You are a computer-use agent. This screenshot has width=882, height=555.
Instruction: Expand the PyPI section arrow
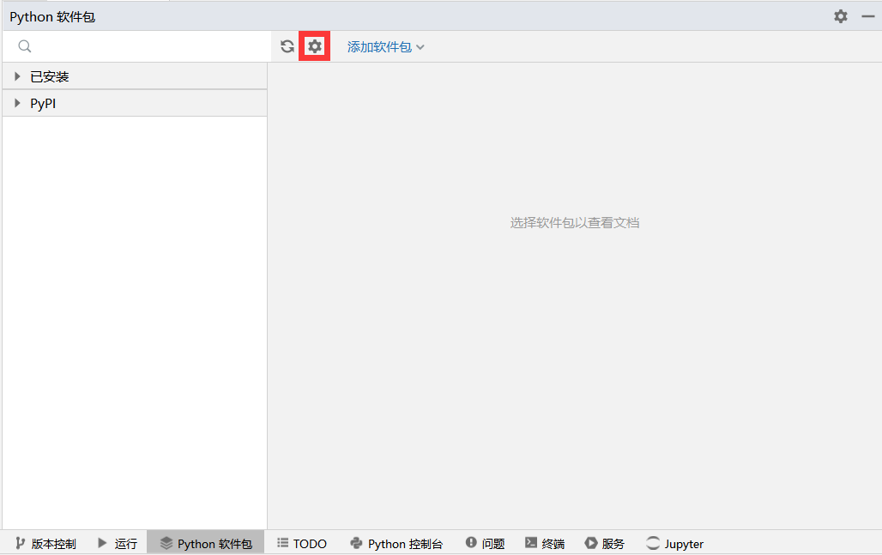pyautogui.click(x=17, y=103)
